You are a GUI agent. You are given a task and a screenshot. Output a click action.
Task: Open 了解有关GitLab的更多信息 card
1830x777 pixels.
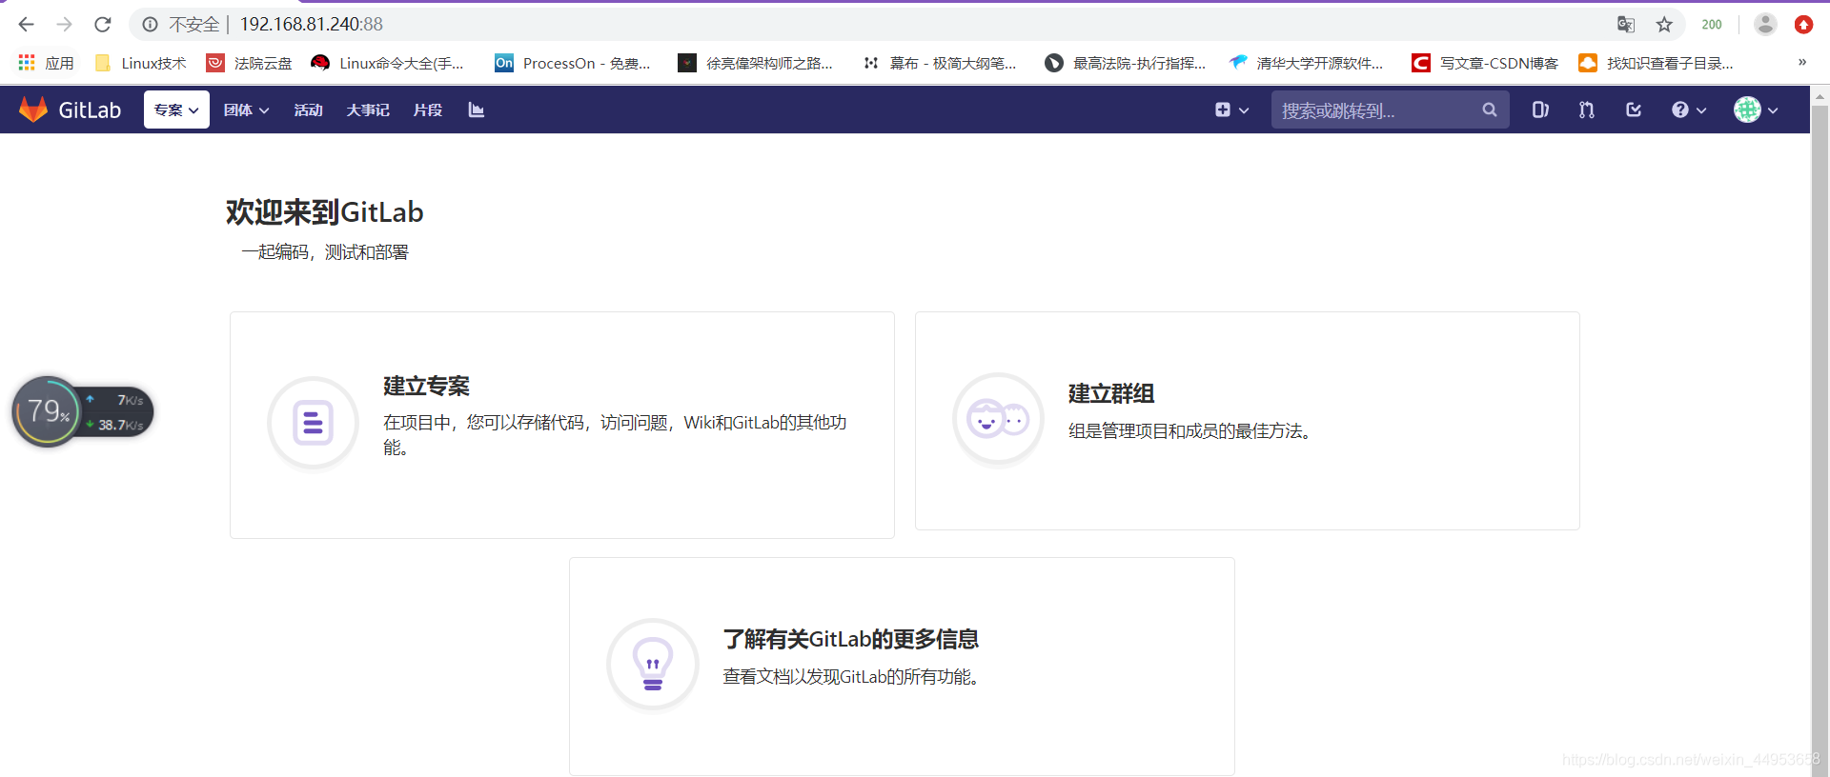(x=902, y=667)
